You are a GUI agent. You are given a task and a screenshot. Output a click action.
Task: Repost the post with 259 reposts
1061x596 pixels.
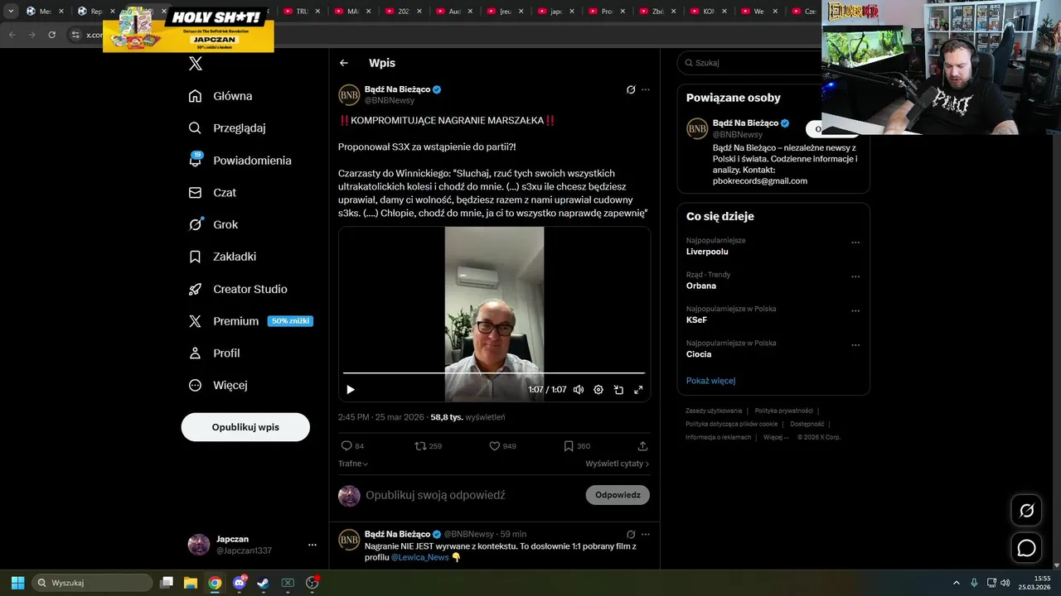[x=428, y=446]
